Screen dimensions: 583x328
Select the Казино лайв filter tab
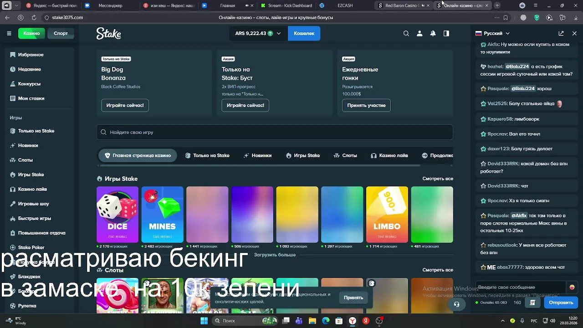(389, 155)
